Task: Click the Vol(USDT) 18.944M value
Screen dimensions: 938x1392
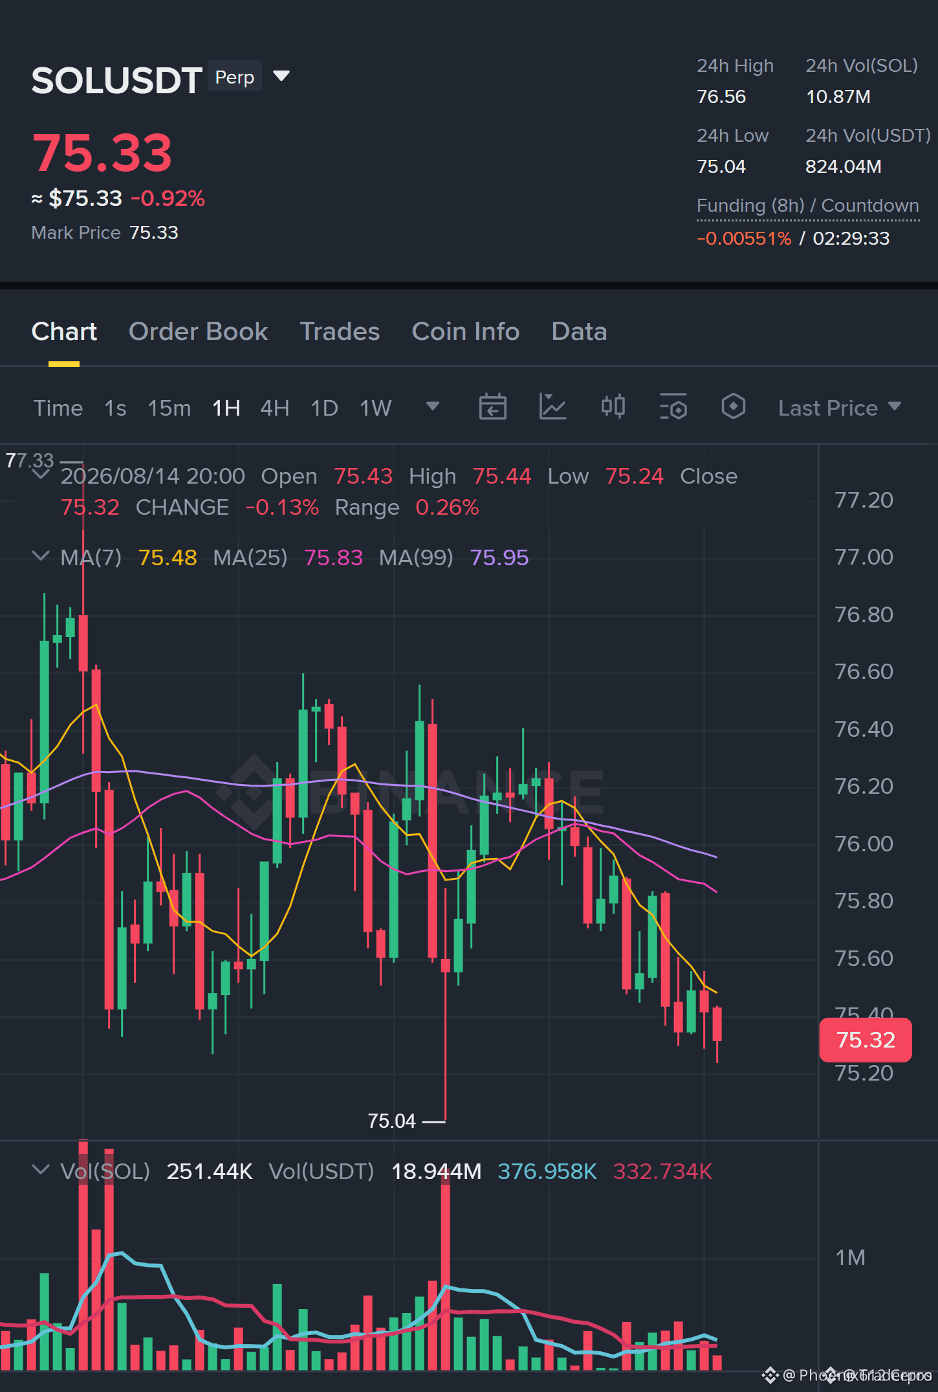Action: 437,1171
